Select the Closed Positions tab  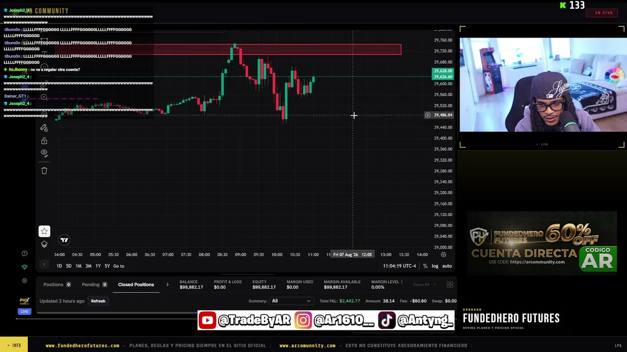(136, 285)
